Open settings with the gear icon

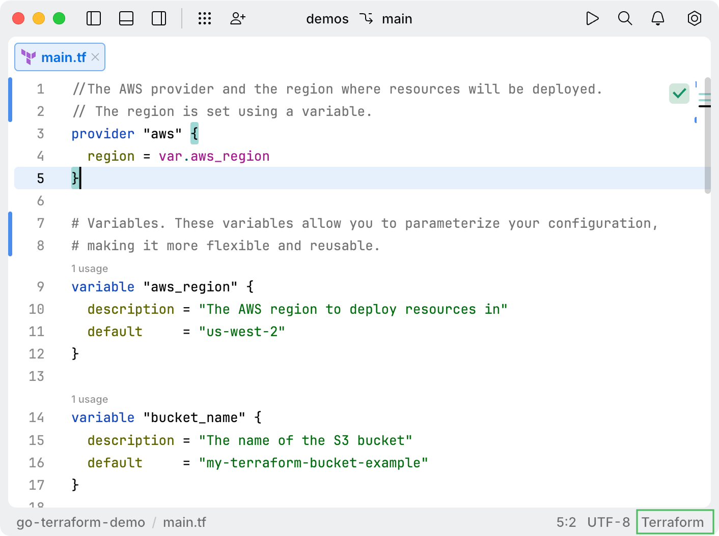coord(694,18)
